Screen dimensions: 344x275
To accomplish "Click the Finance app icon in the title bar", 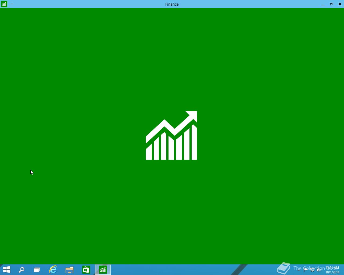I will tap(4, 4).
